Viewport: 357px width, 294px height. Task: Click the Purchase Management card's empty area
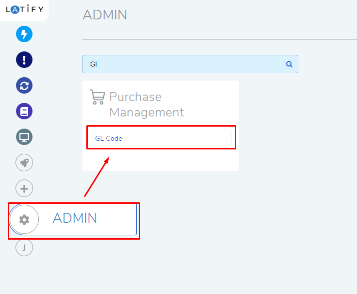(161, 160)
